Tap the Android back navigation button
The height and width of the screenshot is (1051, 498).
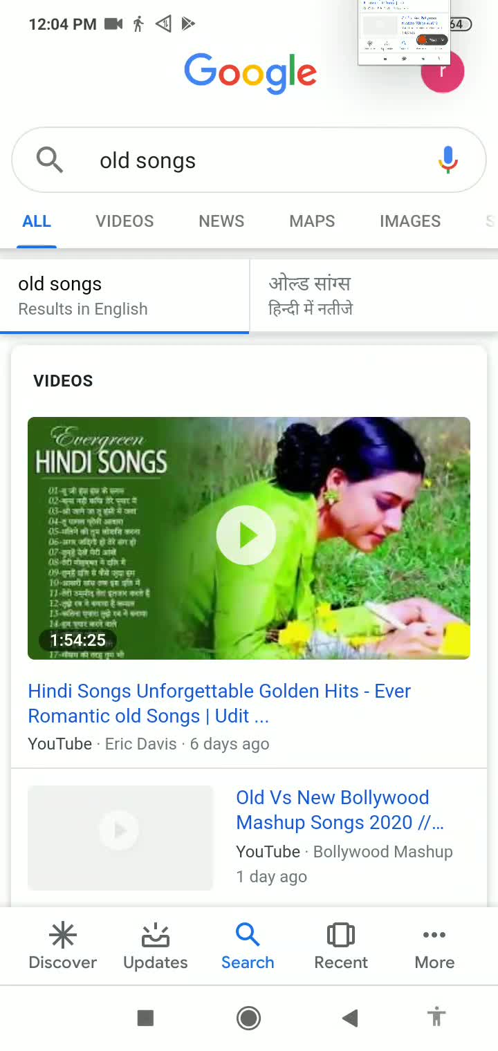pos(350,1017)
